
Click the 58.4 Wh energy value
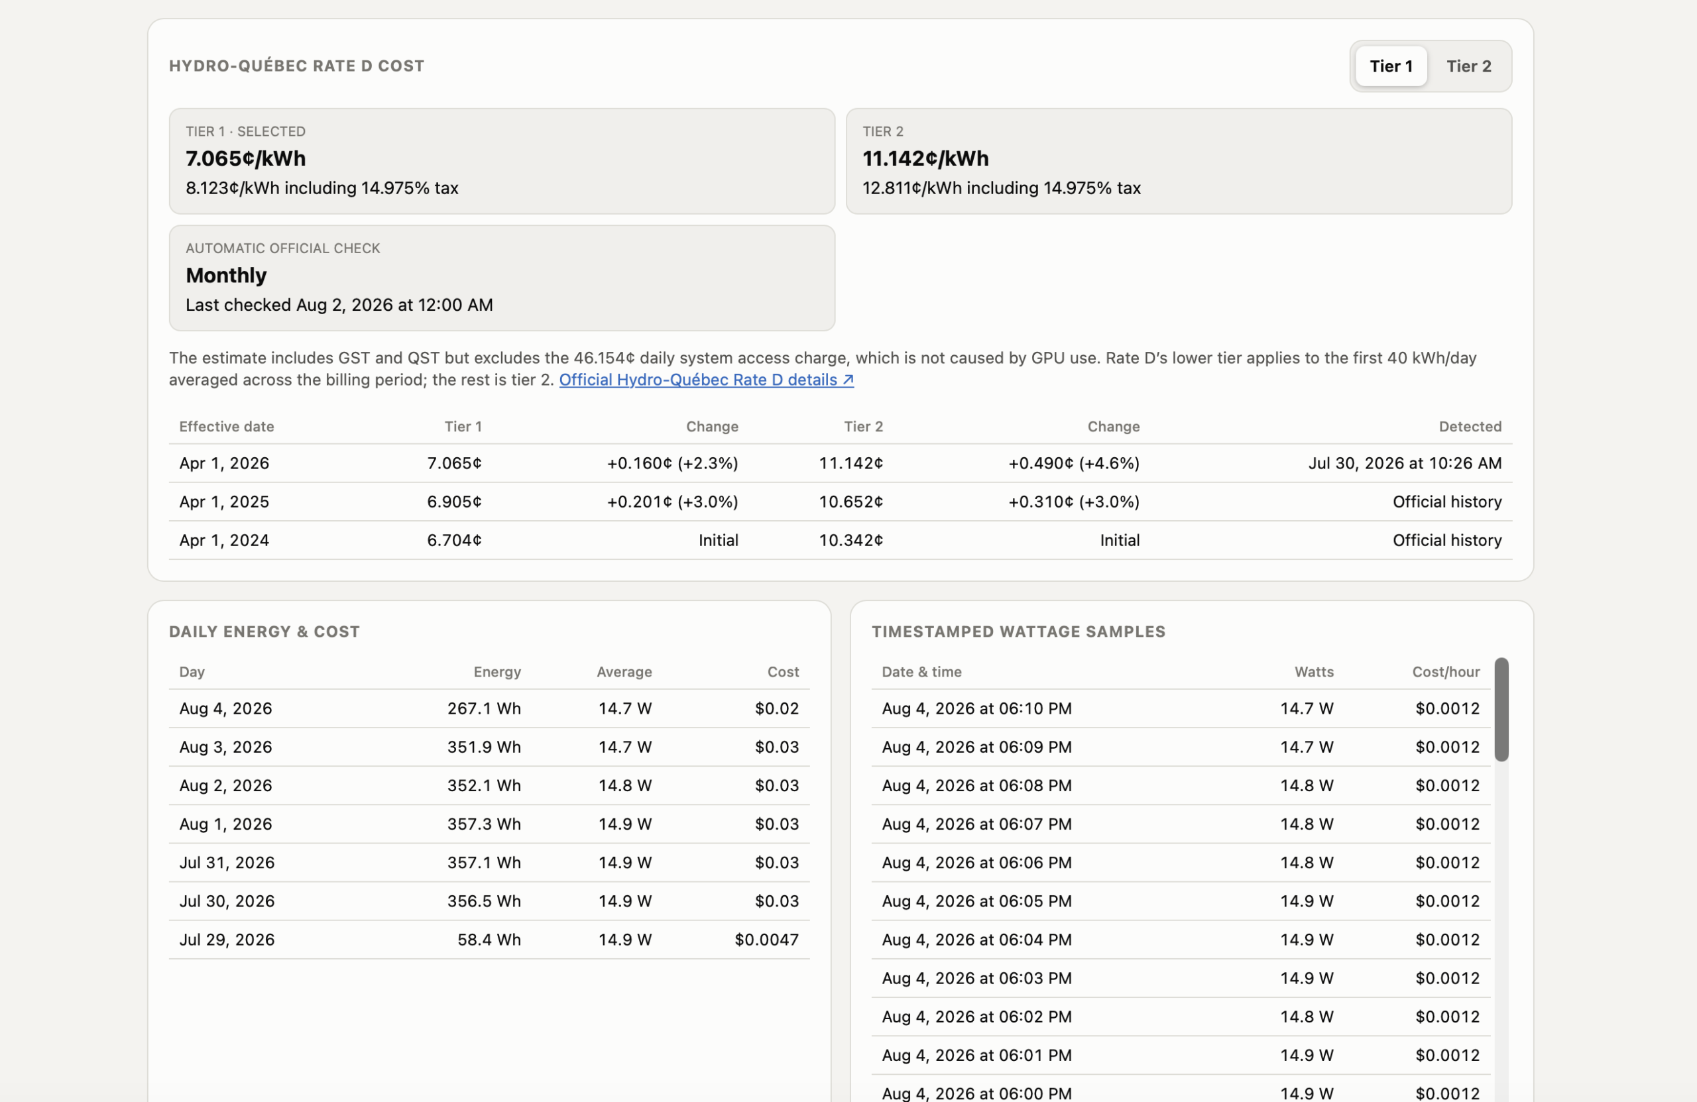489,940
